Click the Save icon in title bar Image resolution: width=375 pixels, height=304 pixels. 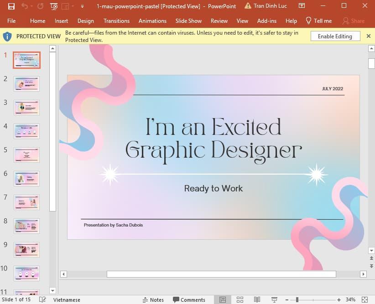click(11, 6)
